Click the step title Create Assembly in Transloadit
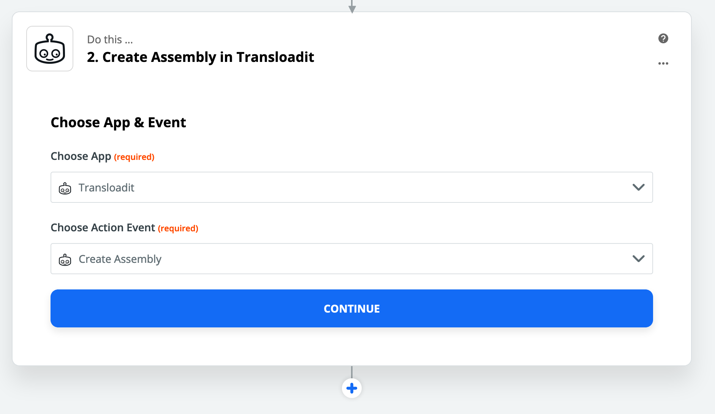715x414 pixels. [200, 57]
